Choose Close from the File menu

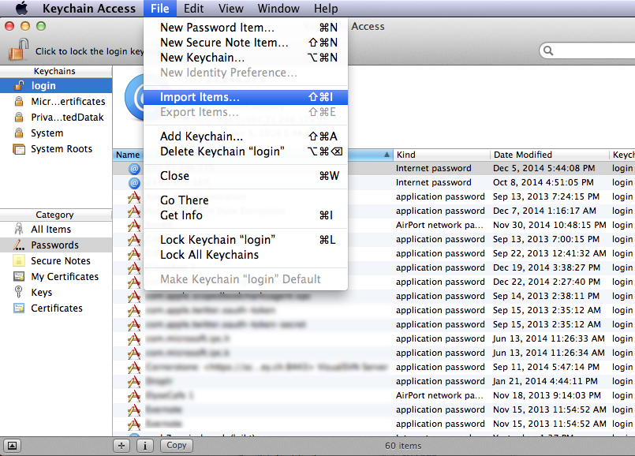(245, 176)
